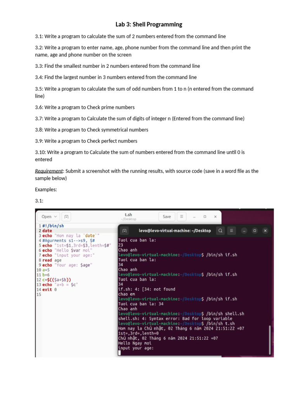Minimize the terminal window
Image resolution: width=298 pixels, height=397 pixels.
(244, 231)
